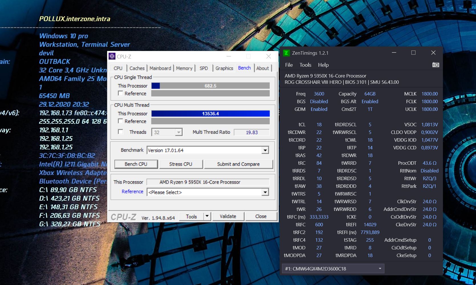Click the ProcODT value 43.6 Ω

(430, 163)
